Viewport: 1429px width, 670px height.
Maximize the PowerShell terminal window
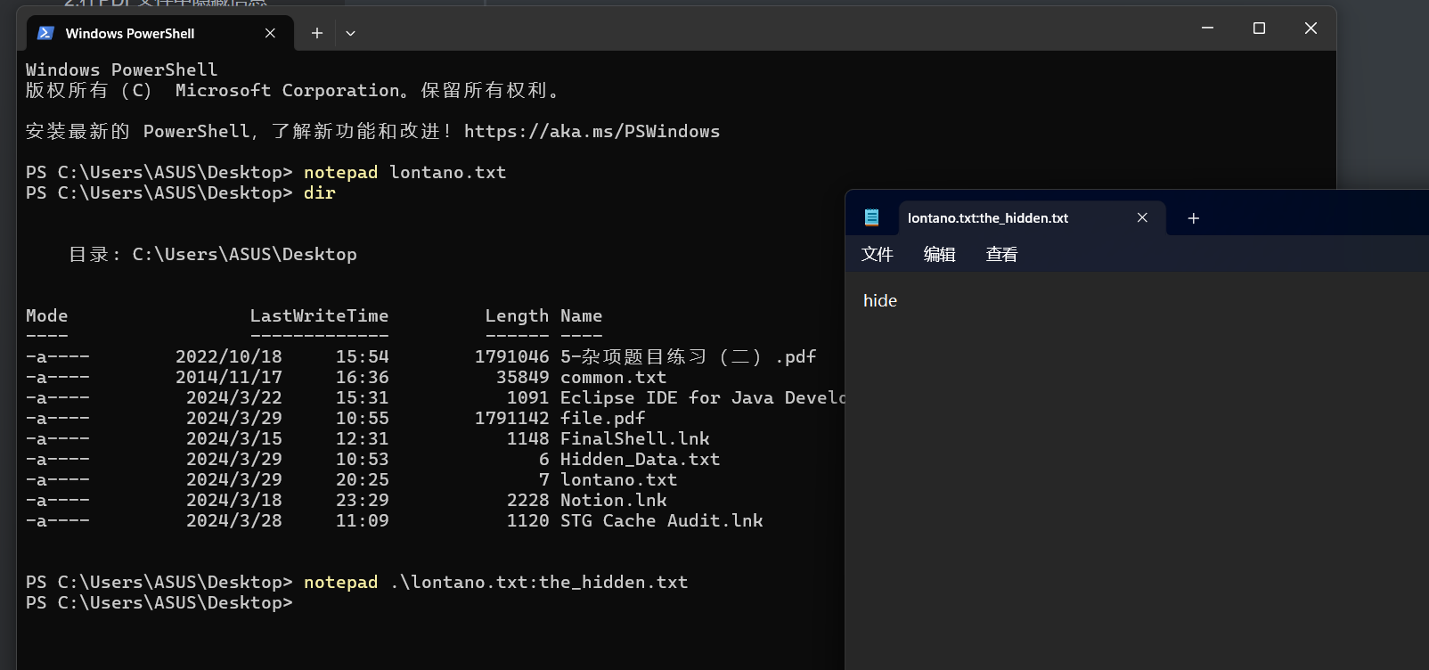click(1259, 29)
